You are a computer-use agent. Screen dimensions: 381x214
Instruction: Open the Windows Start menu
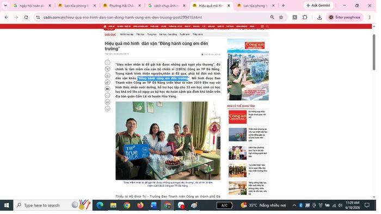coord(7,205)
